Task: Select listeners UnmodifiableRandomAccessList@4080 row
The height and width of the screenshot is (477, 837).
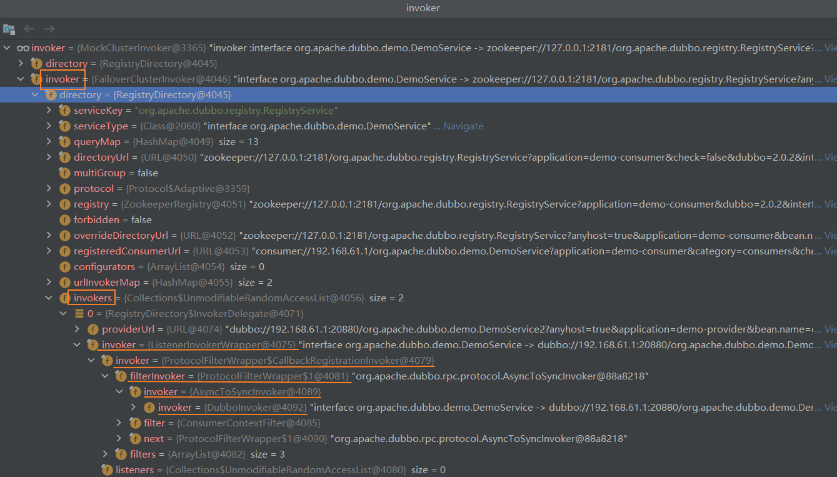Action: pos(418,470)
